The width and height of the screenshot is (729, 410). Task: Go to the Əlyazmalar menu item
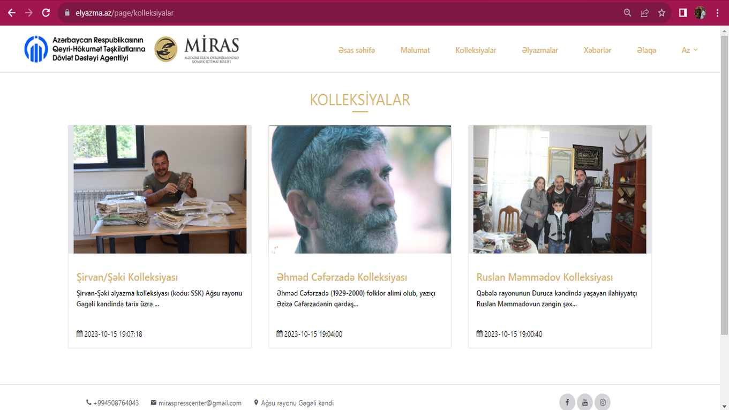[x=540, y=50]
